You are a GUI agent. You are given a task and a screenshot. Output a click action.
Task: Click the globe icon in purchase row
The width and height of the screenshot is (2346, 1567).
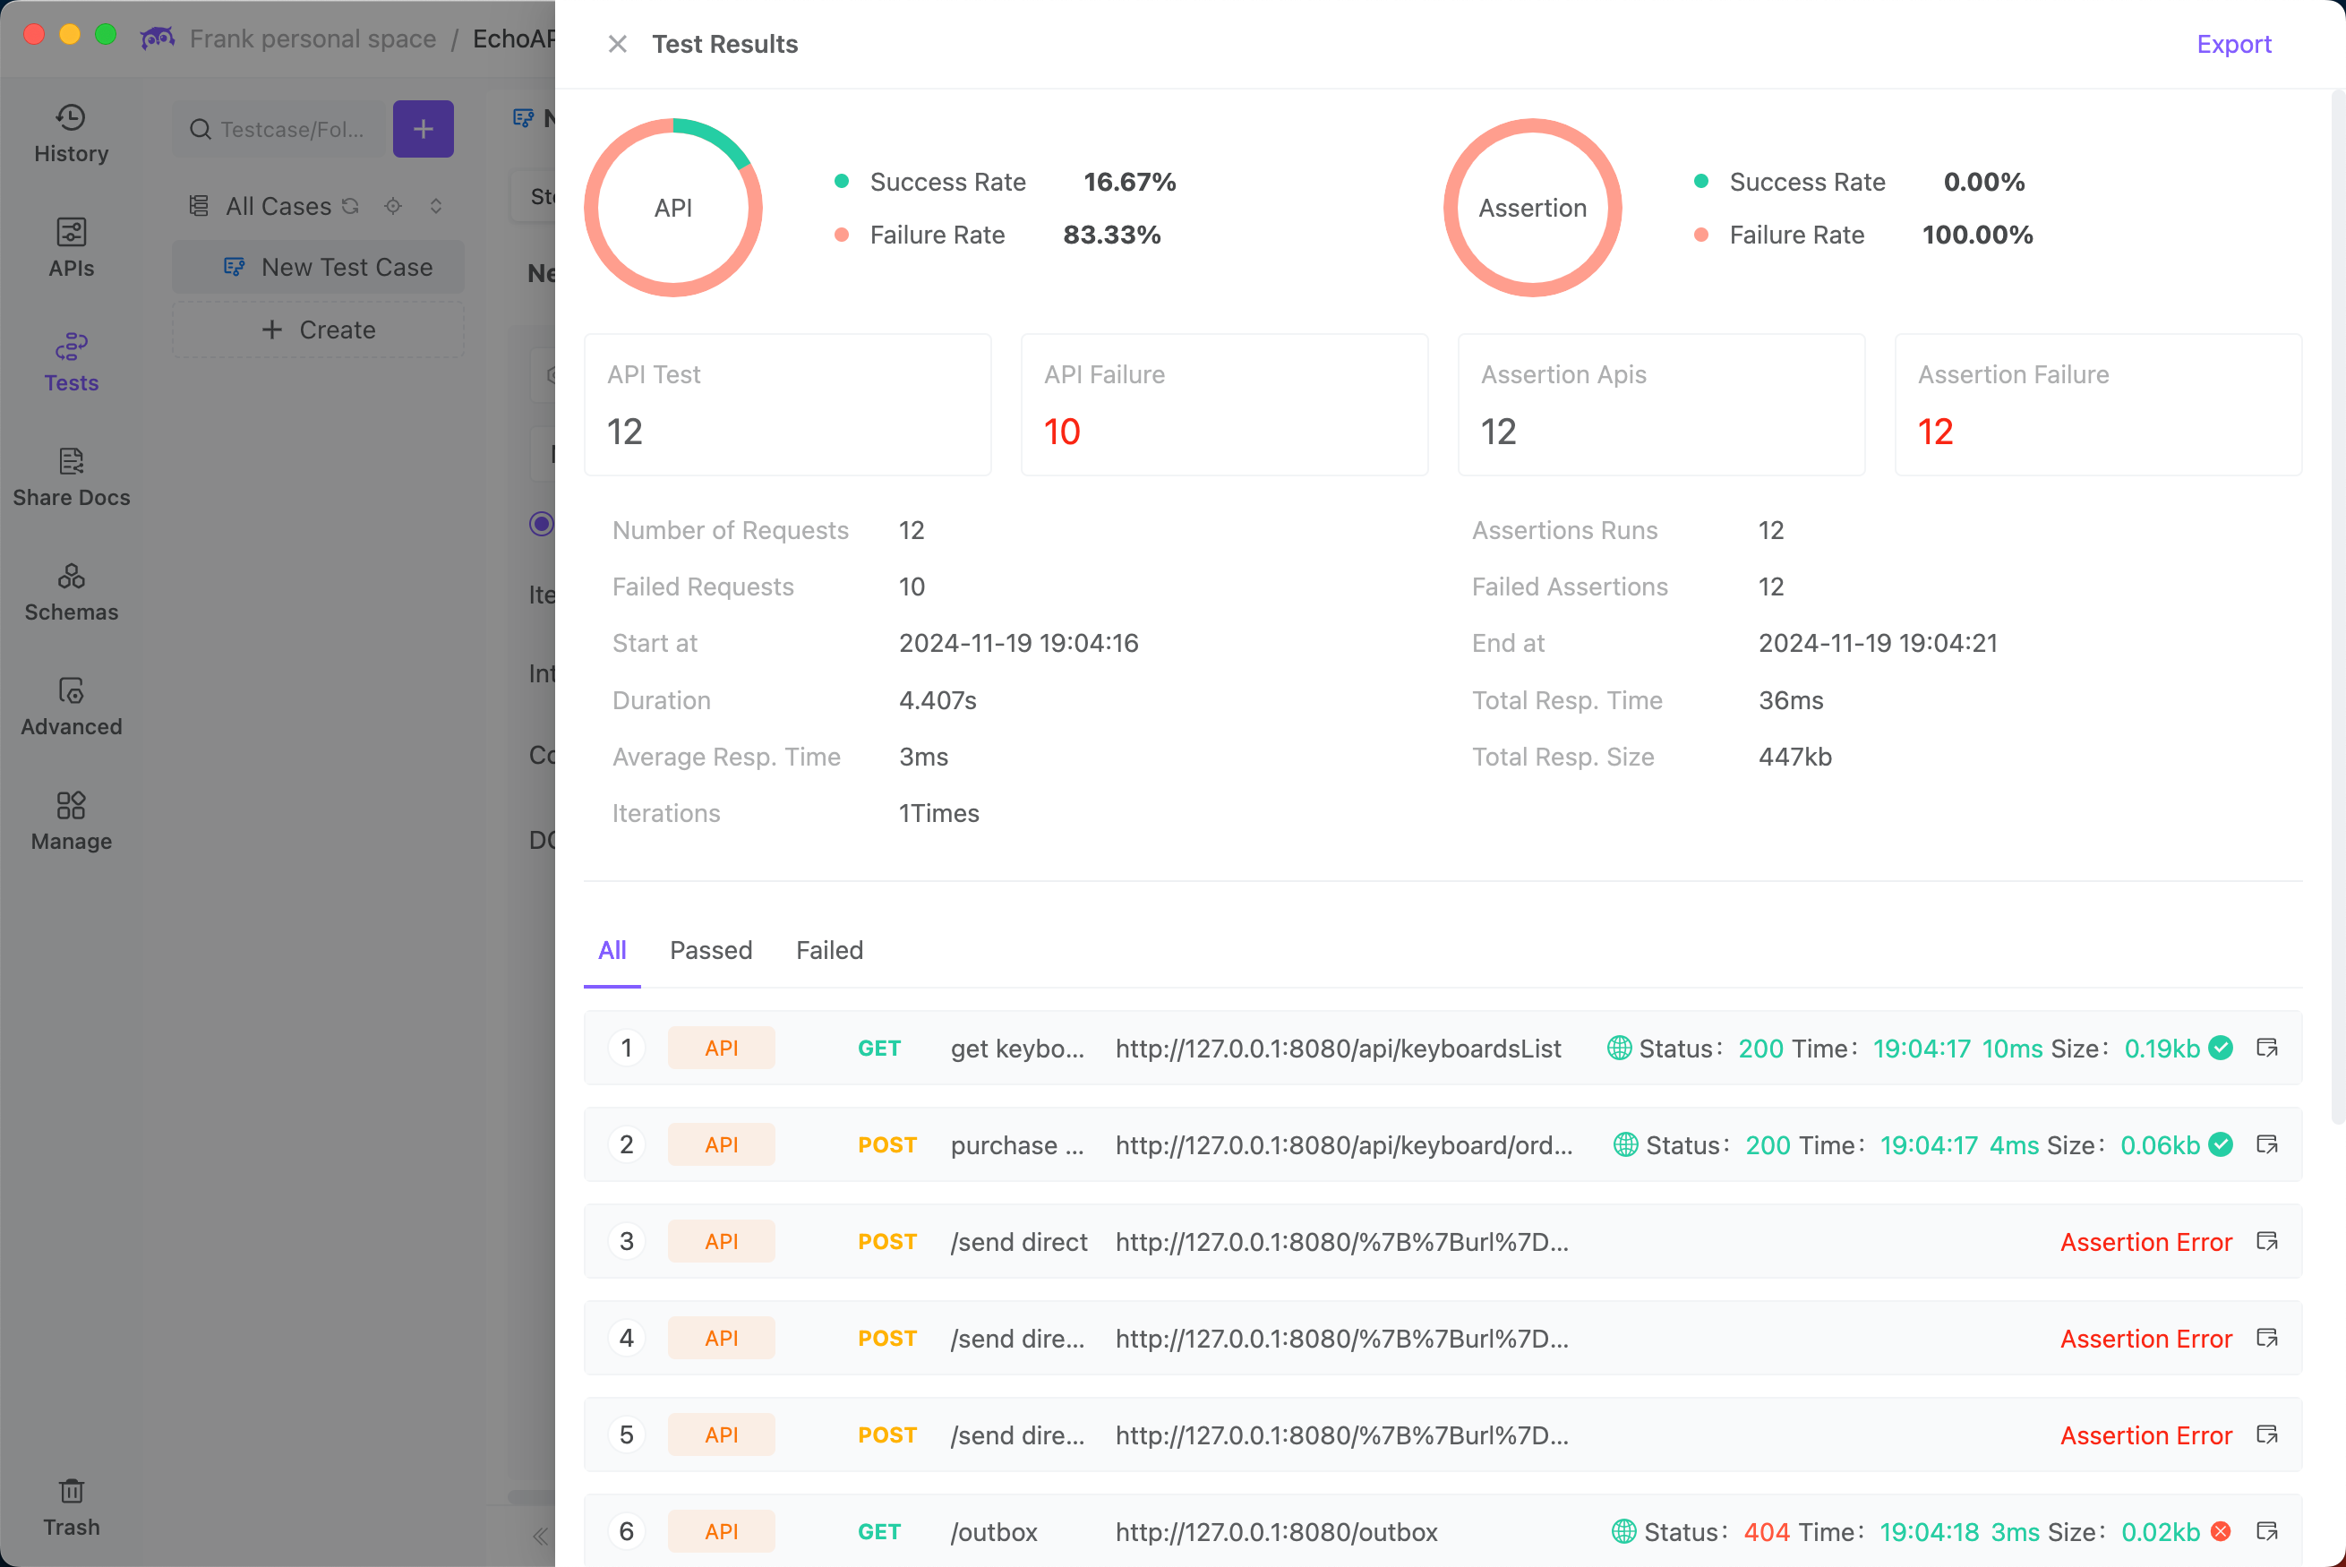[x=1624, y=1145]
